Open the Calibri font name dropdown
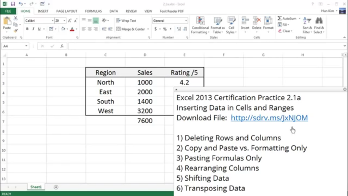Image resolution: width=348 pixels, height=196 pixels. tap(53, 21)
